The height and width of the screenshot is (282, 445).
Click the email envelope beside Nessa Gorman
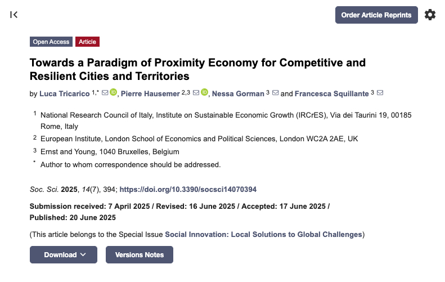(x=275, y=93)
